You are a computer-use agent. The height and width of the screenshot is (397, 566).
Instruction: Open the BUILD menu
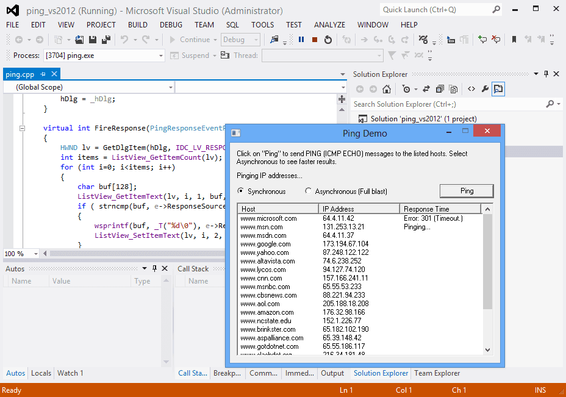(137, 24)
